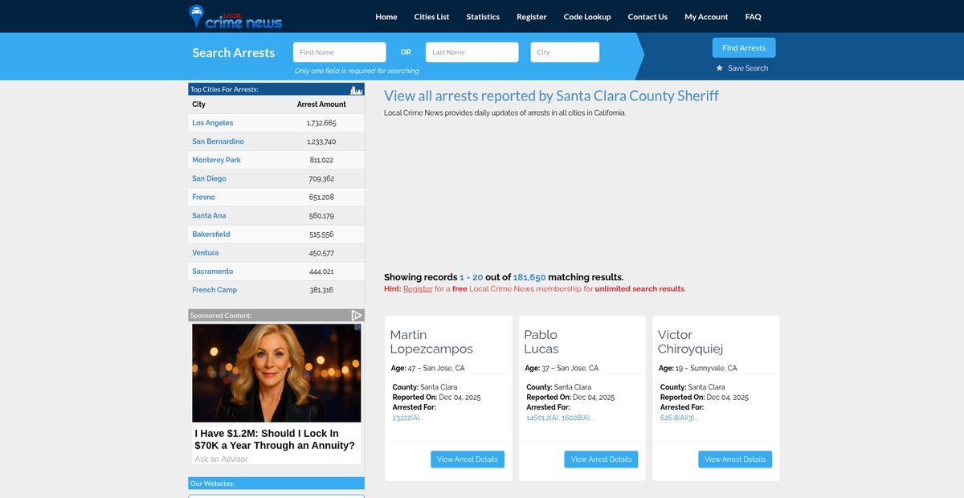This screenshot has height=498, width=964.
Task: Open Code Lookup in the navigation
Action: click(587, 17)
